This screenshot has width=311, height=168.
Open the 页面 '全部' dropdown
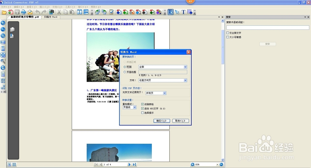tap(185, 67)
